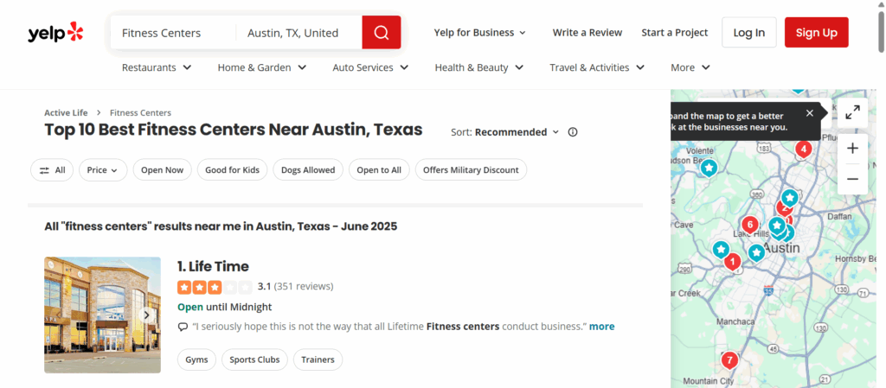The width and height of the screenshot is (886, 388).
Task: Click the Log In button
Action: [x=748, y=33]
